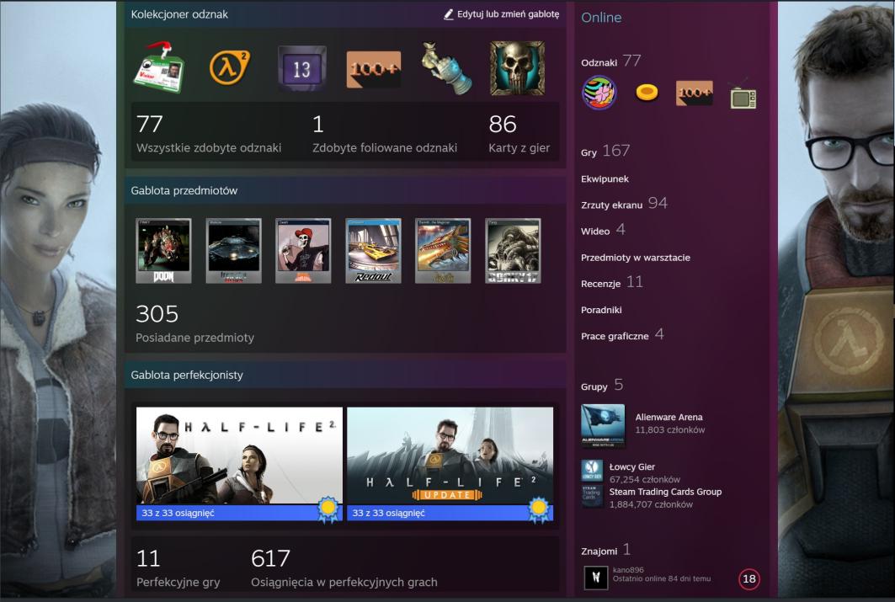Image resolution: width=895 pixels, height=602 pixels.
Task: Select the purple number 13 badge
Action: (301, 69)
